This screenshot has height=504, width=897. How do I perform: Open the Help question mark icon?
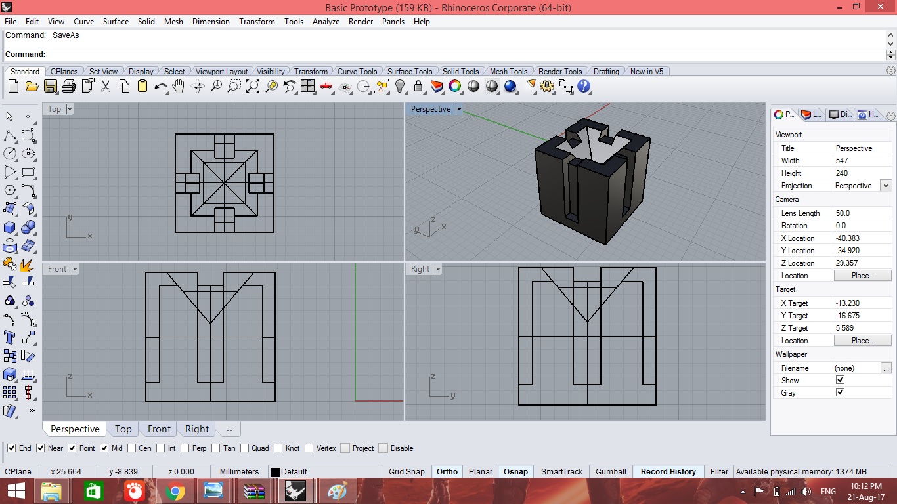click(584, 86)
